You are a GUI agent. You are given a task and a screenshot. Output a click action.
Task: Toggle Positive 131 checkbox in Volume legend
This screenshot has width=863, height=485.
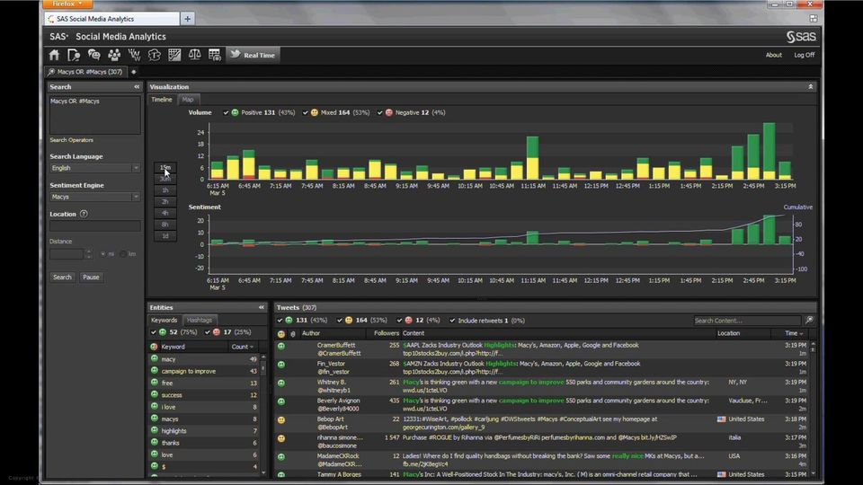226,113
